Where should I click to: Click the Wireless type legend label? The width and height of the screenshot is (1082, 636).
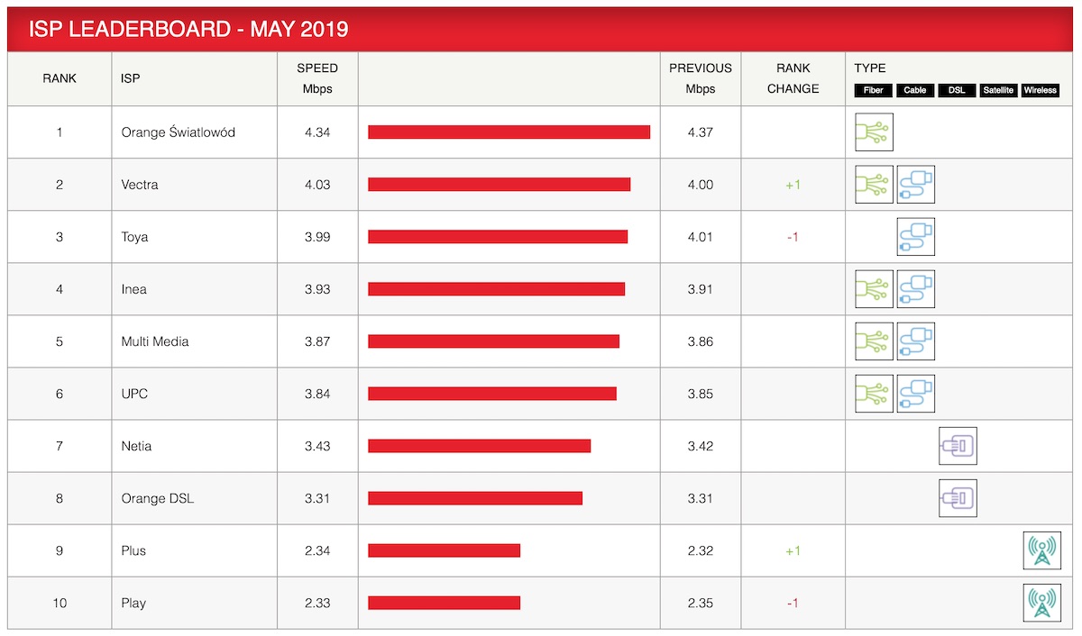1041,90
